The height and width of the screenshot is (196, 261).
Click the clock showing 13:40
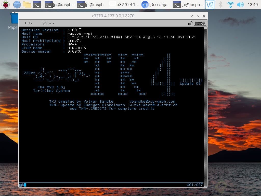[253, 4]
